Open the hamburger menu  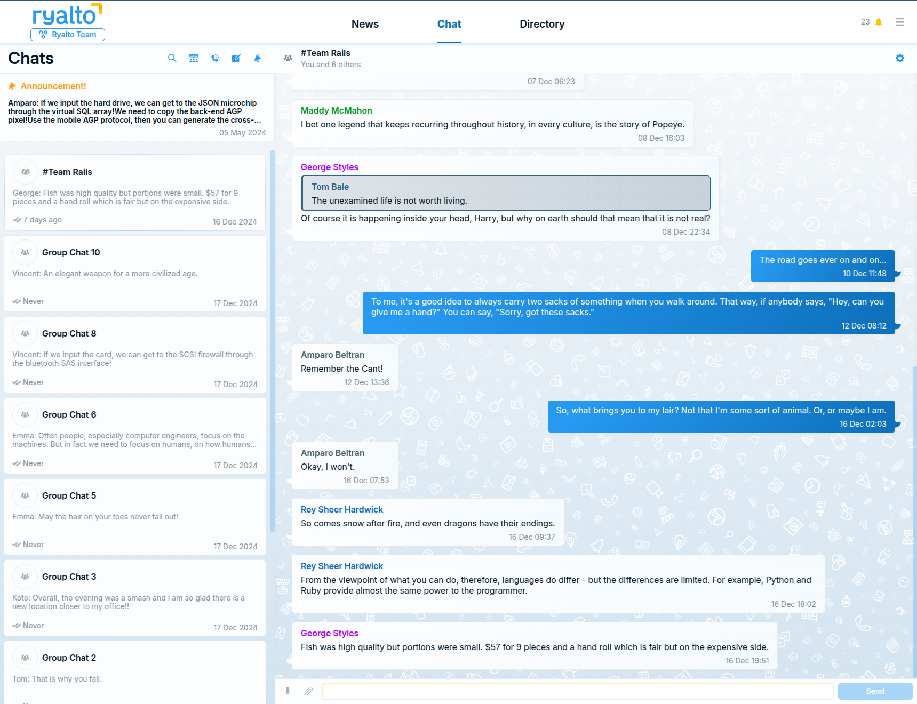899,22
